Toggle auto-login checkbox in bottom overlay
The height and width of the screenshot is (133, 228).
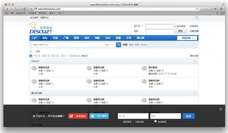pos(156,121)
